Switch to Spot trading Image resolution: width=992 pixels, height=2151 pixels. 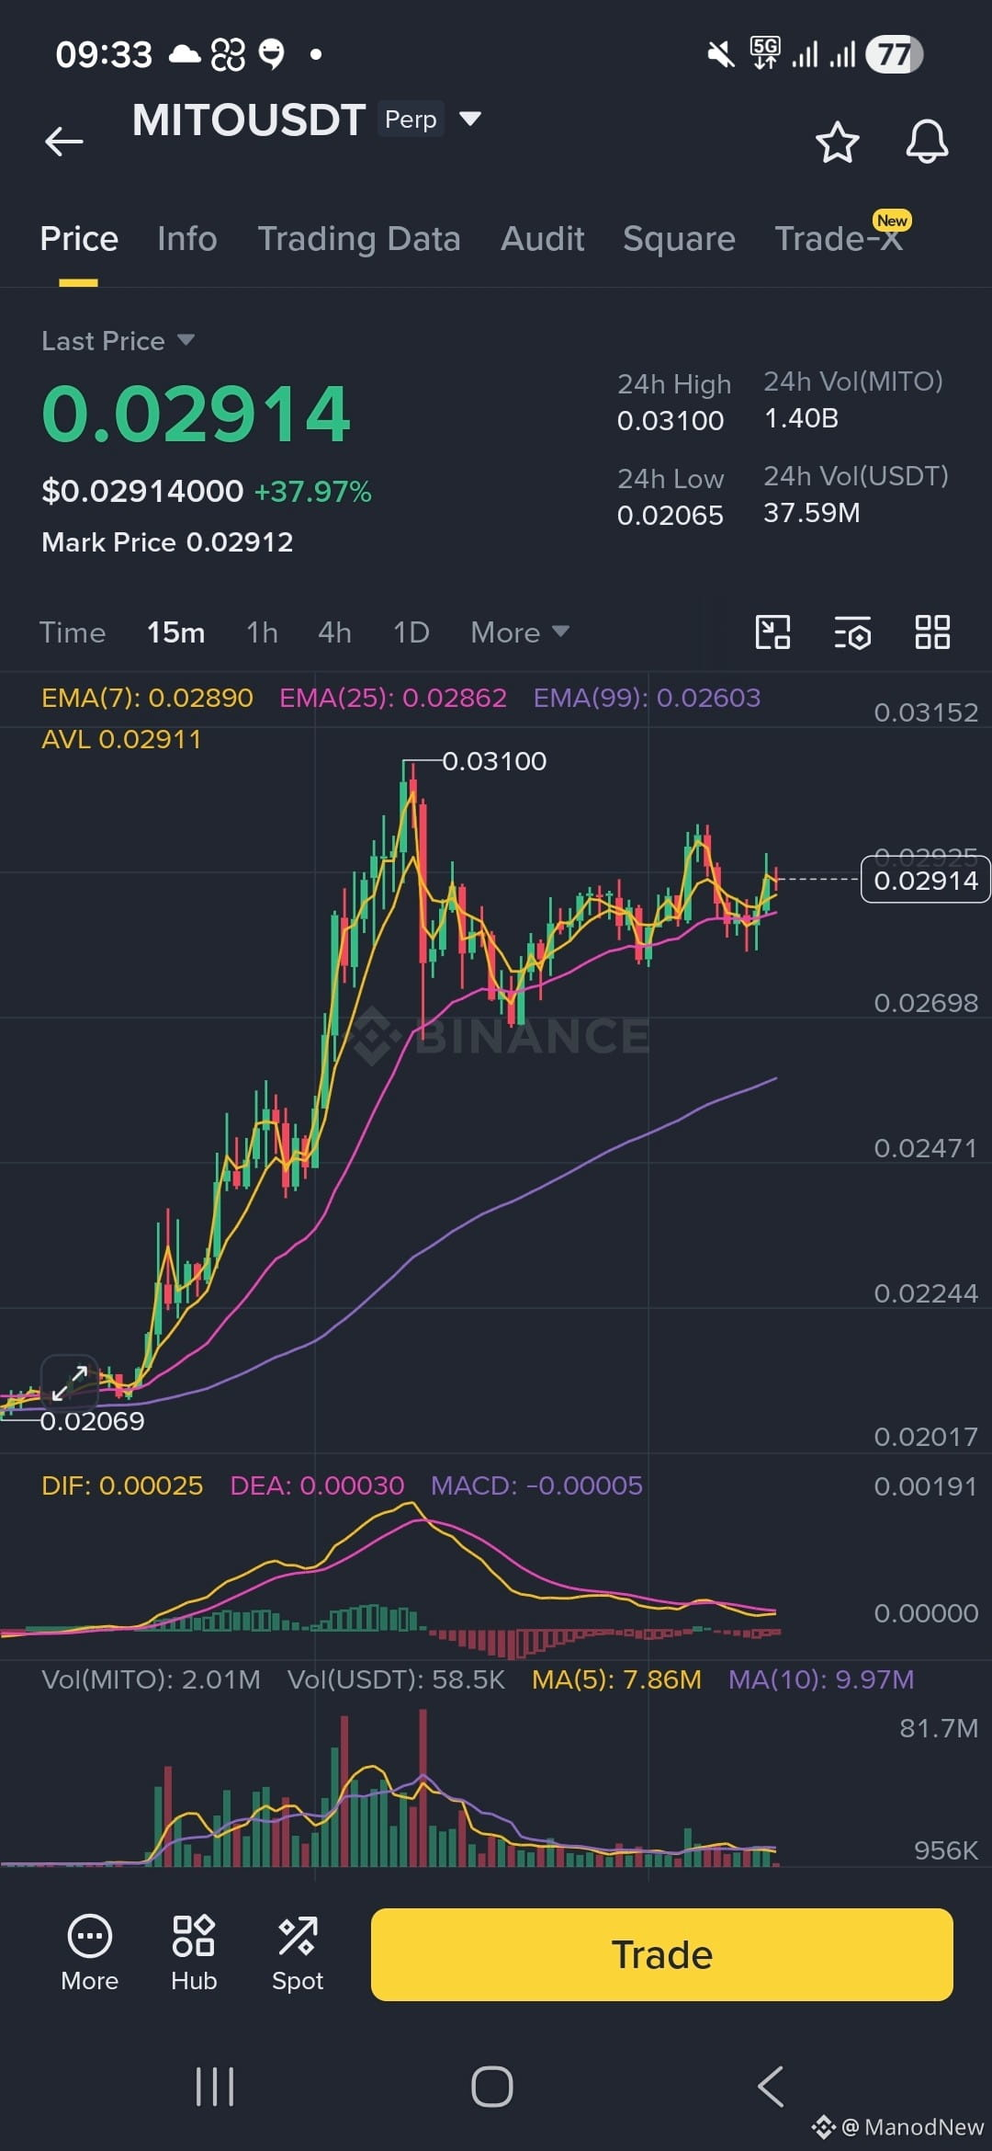pyautogui.click(x=298, y=1953)
